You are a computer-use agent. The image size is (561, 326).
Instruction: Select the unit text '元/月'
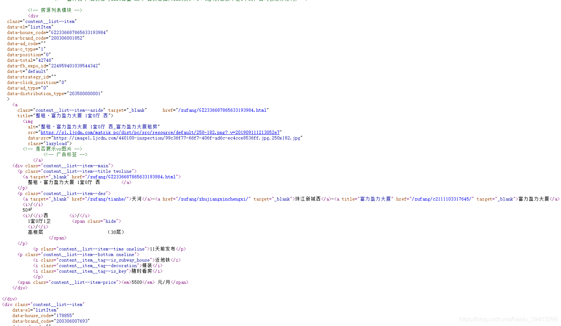164,282
